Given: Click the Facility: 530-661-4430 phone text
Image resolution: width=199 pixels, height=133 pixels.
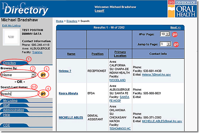Looking at the screenshot, I should point(147,71).
